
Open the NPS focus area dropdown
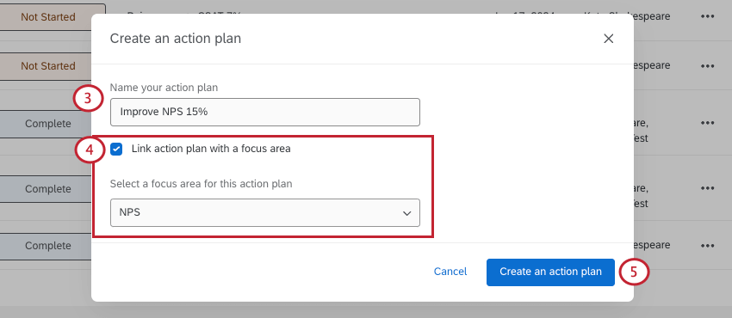tap(264, 213)
